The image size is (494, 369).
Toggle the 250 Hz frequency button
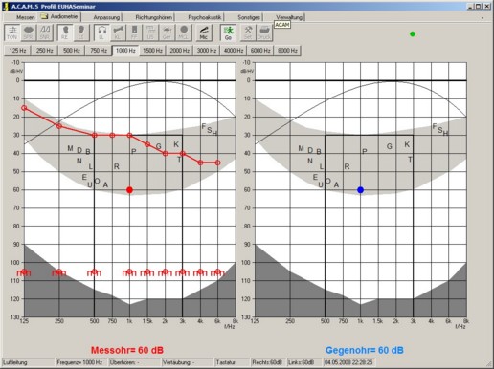[44, 51]
